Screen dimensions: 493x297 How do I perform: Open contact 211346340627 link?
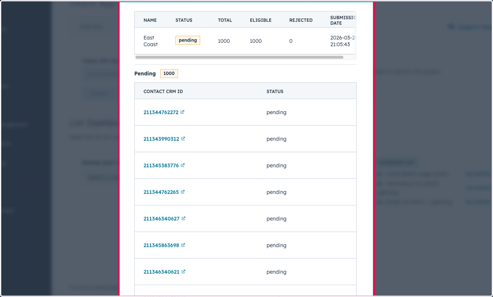coord(161,219)
